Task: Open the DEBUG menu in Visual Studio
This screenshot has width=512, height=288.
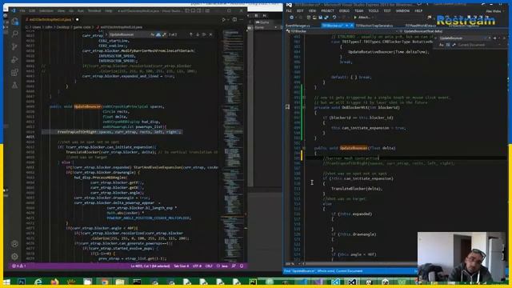Action: click(x=344, y=10)
